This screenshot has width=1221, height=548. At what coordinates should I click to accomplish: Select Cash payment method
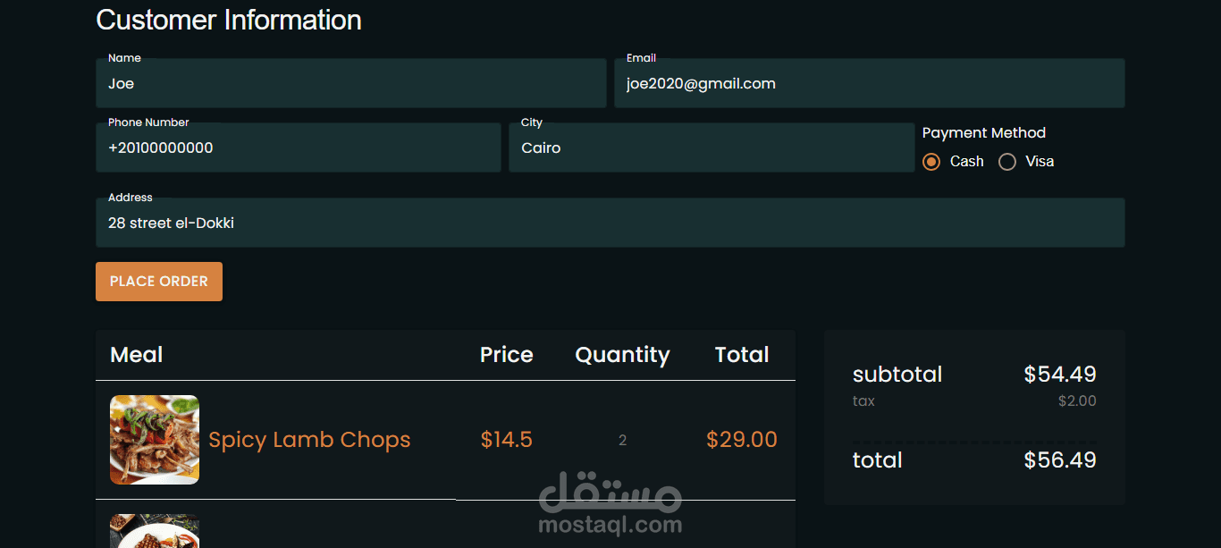[x=931, y=162]
